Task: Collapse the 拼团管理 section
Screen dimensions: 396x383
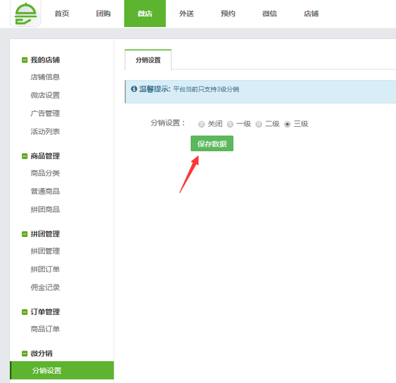Action: tap(24, 234)
